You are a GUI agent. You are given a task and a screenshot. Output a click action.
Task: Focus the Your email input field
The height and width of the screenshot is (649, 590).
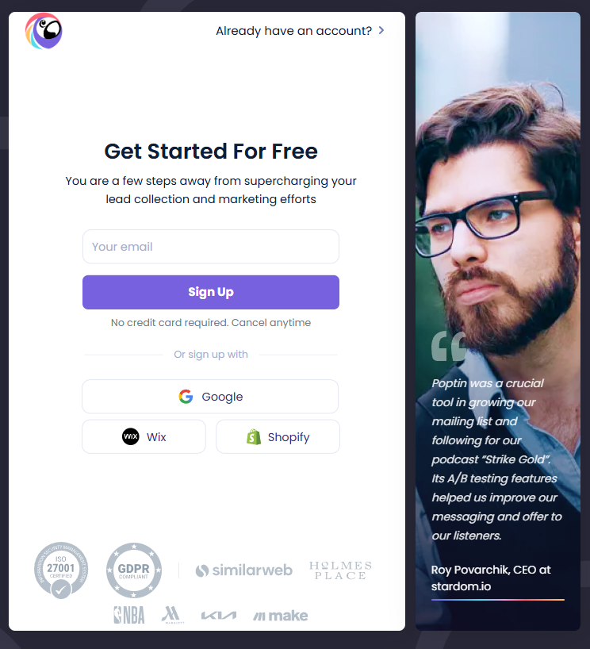coord(211,247)
